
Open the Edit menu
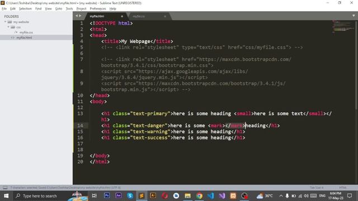pos(12,9)
